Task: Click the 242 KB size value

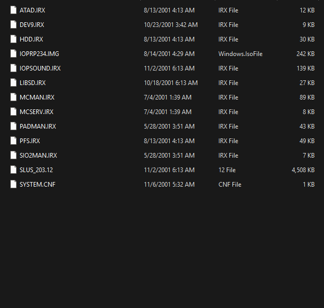Action: point(305,54)
